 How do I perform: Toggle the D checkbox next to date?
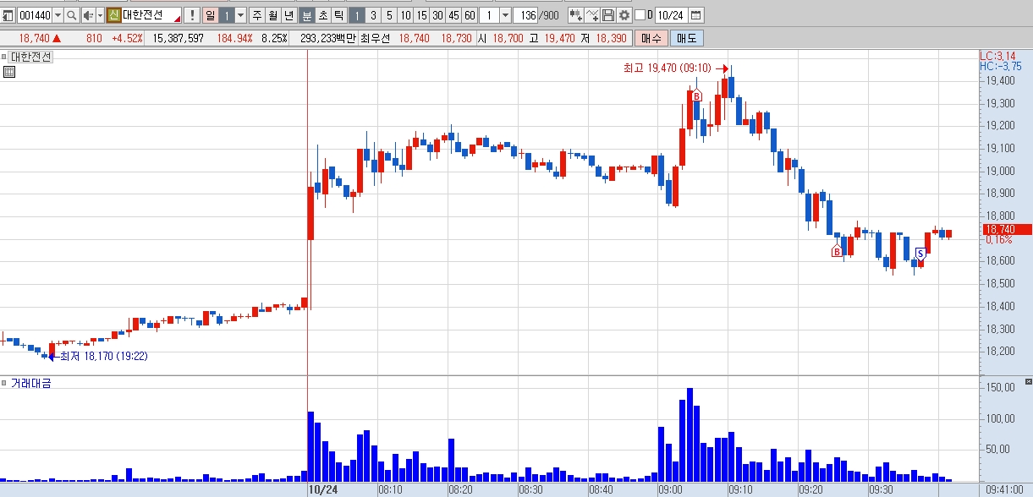click(x=640, y=15)
